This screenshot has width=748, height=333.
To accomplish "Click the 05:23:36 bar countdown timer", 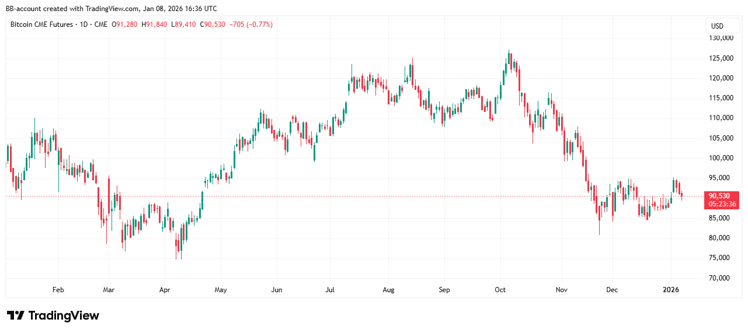I will (x=722, y=205).
